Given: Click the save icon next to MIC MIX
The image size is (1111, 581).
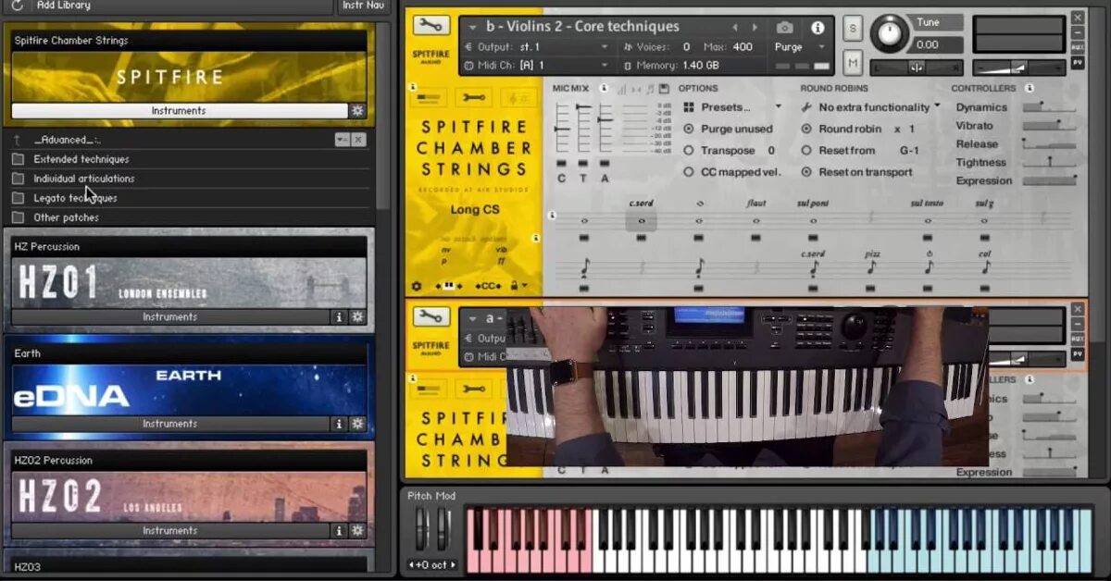Looking at the screenshot, I should [664, 89].
